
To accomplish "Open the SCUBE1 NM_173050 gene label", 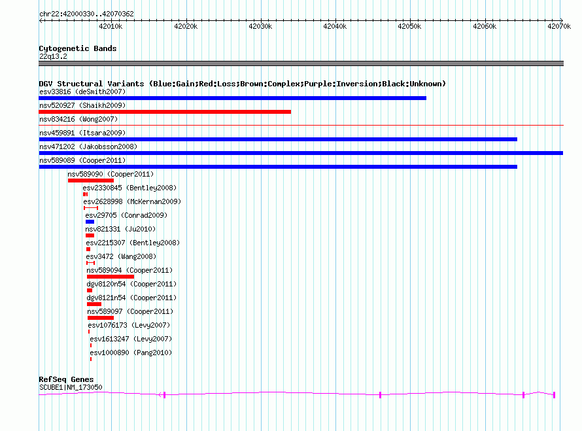I will point(71,387).
